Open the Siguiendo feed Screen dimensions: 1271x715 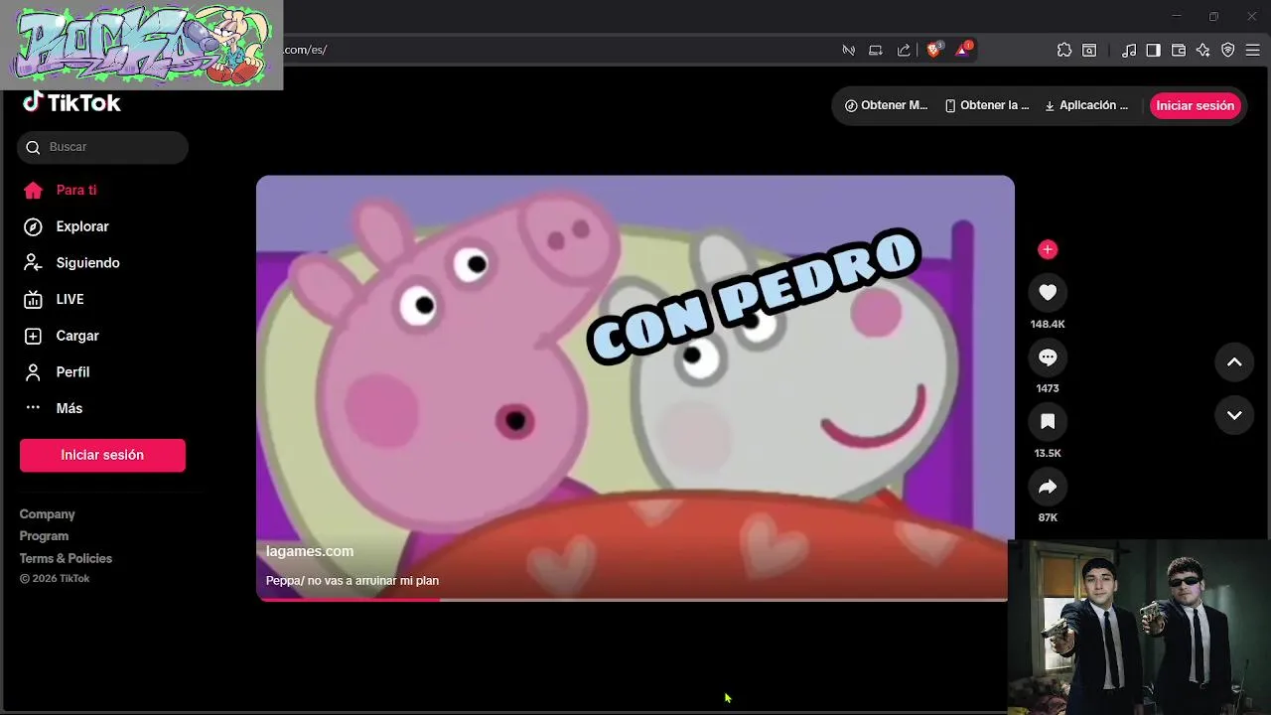click(71, 263)
